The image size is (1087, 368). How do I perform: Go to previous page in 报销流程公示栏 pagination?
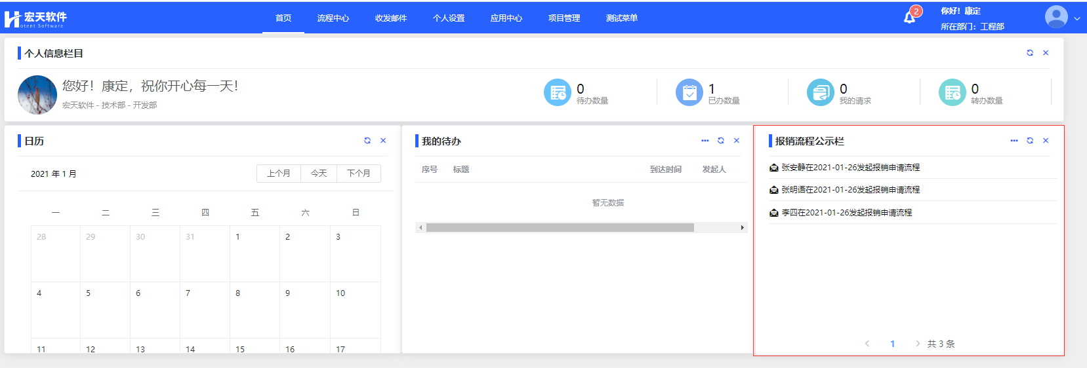pyautogui.click(x=867, y=344)
